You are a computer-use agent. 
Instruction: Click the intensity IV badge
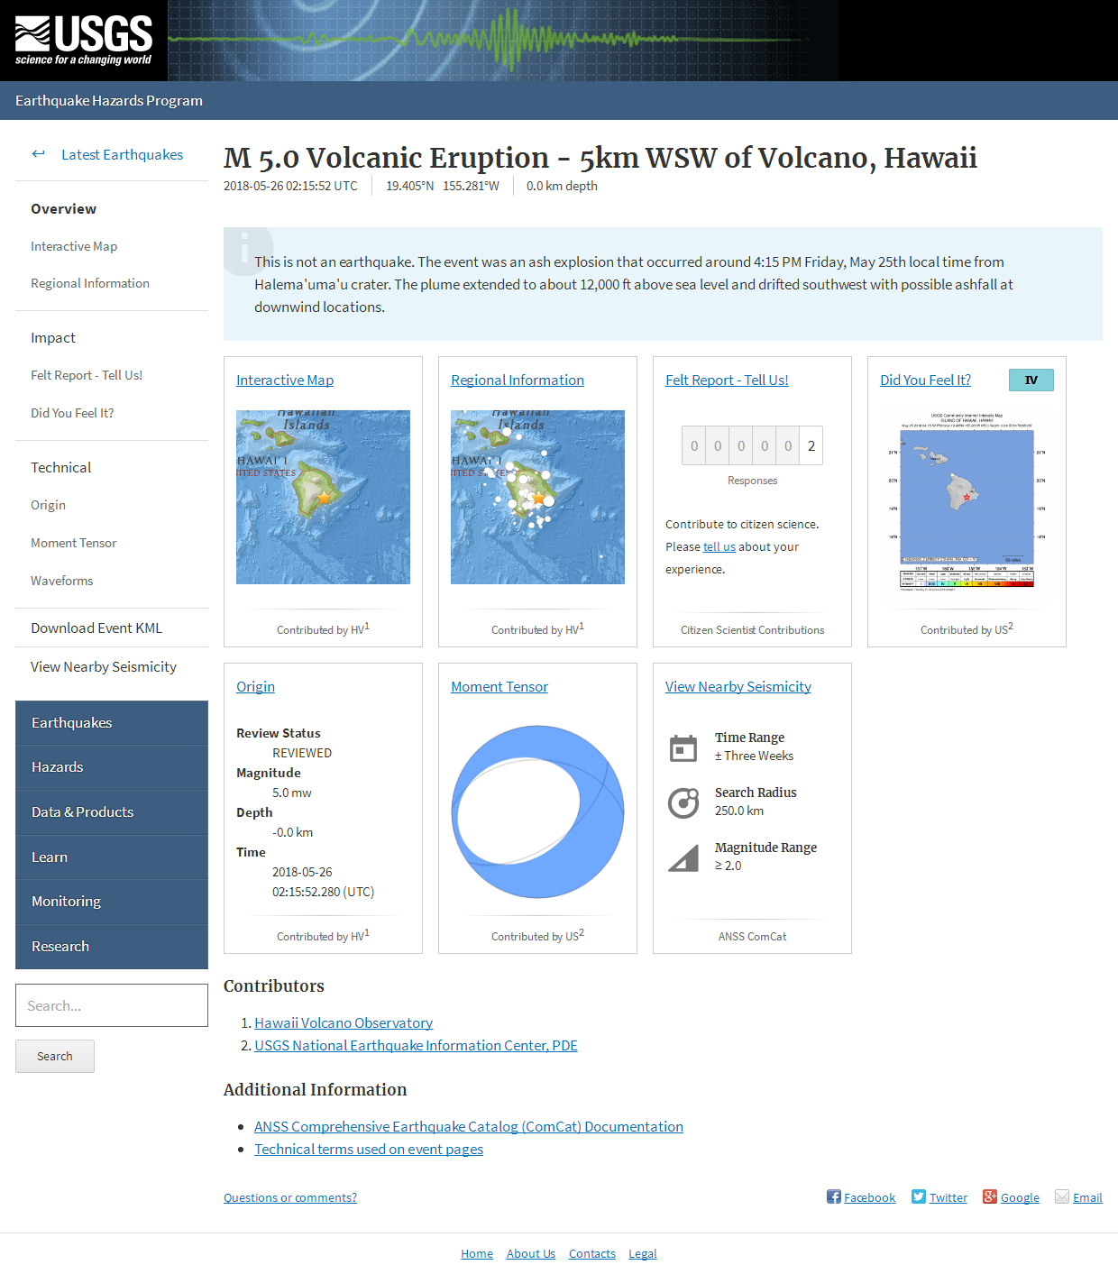[x=1031, y=380]
